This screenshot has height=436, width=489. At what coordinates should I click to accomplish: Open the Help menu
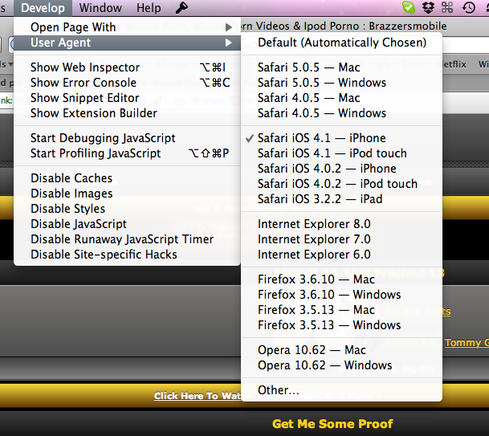[149, 8]
